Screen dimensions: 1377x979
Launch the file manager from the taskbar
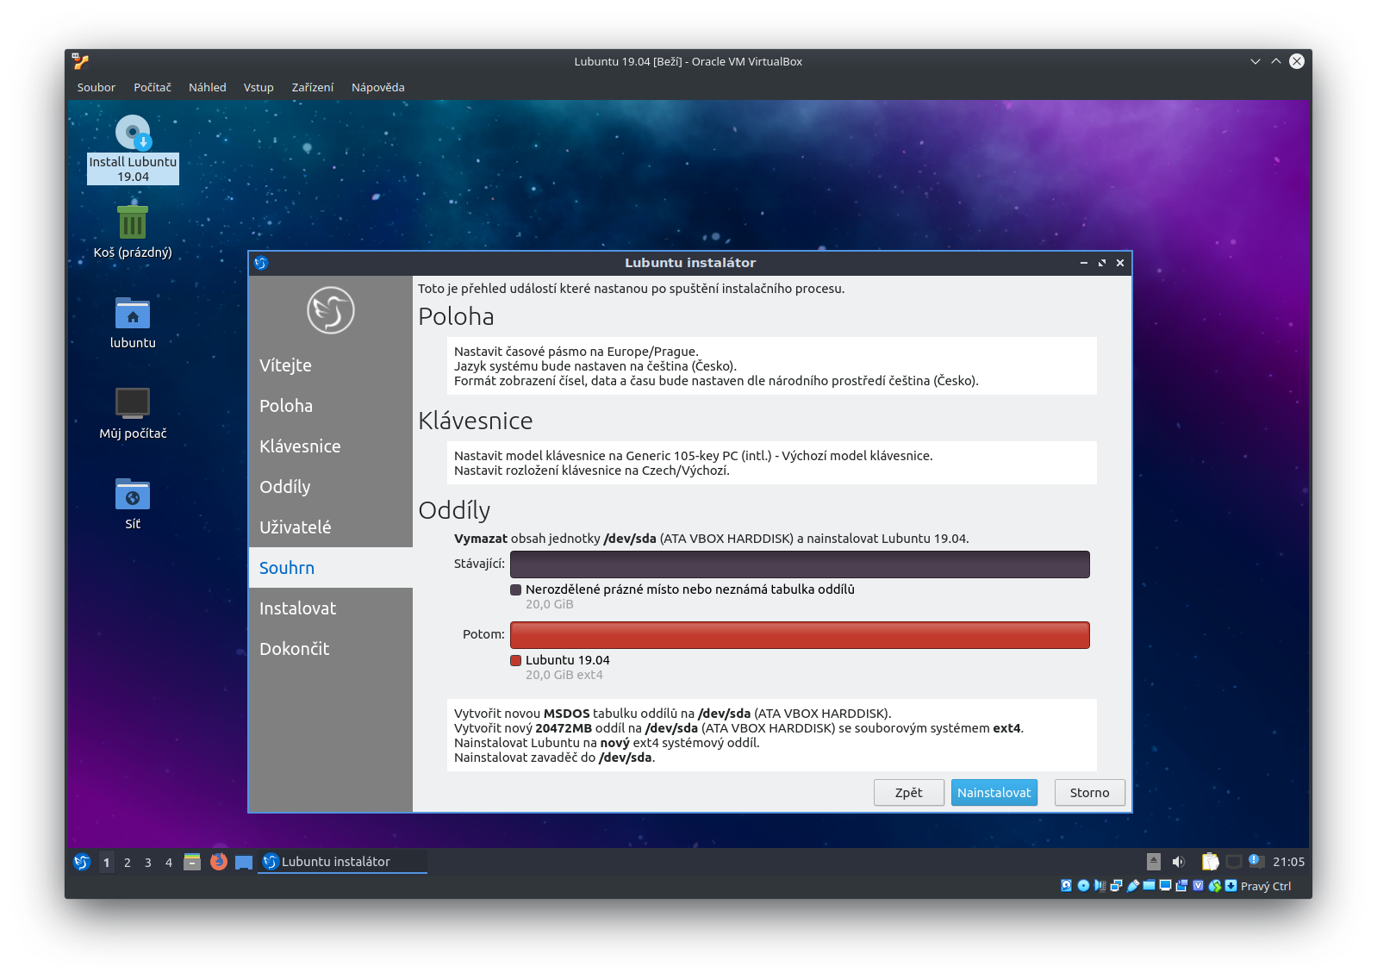(192, 862)
